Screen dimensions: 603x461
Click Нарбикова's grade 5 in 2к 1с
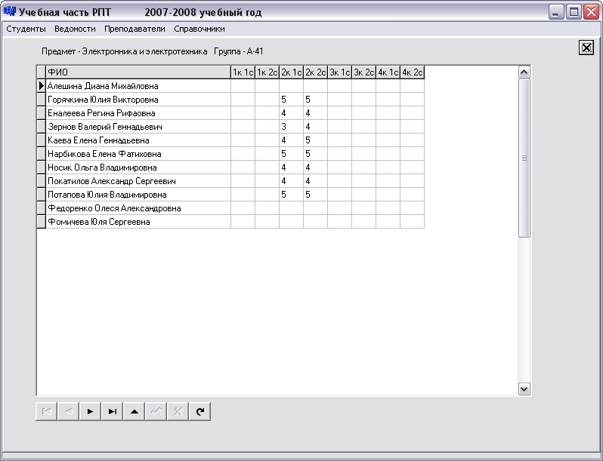coord(292,154)
